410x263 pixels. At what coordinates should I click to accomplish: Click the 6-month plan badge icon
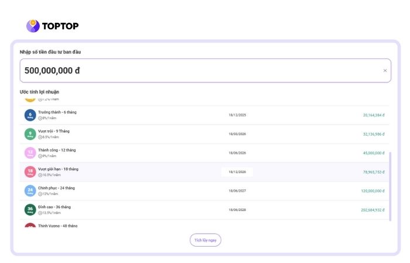(30, 115)
